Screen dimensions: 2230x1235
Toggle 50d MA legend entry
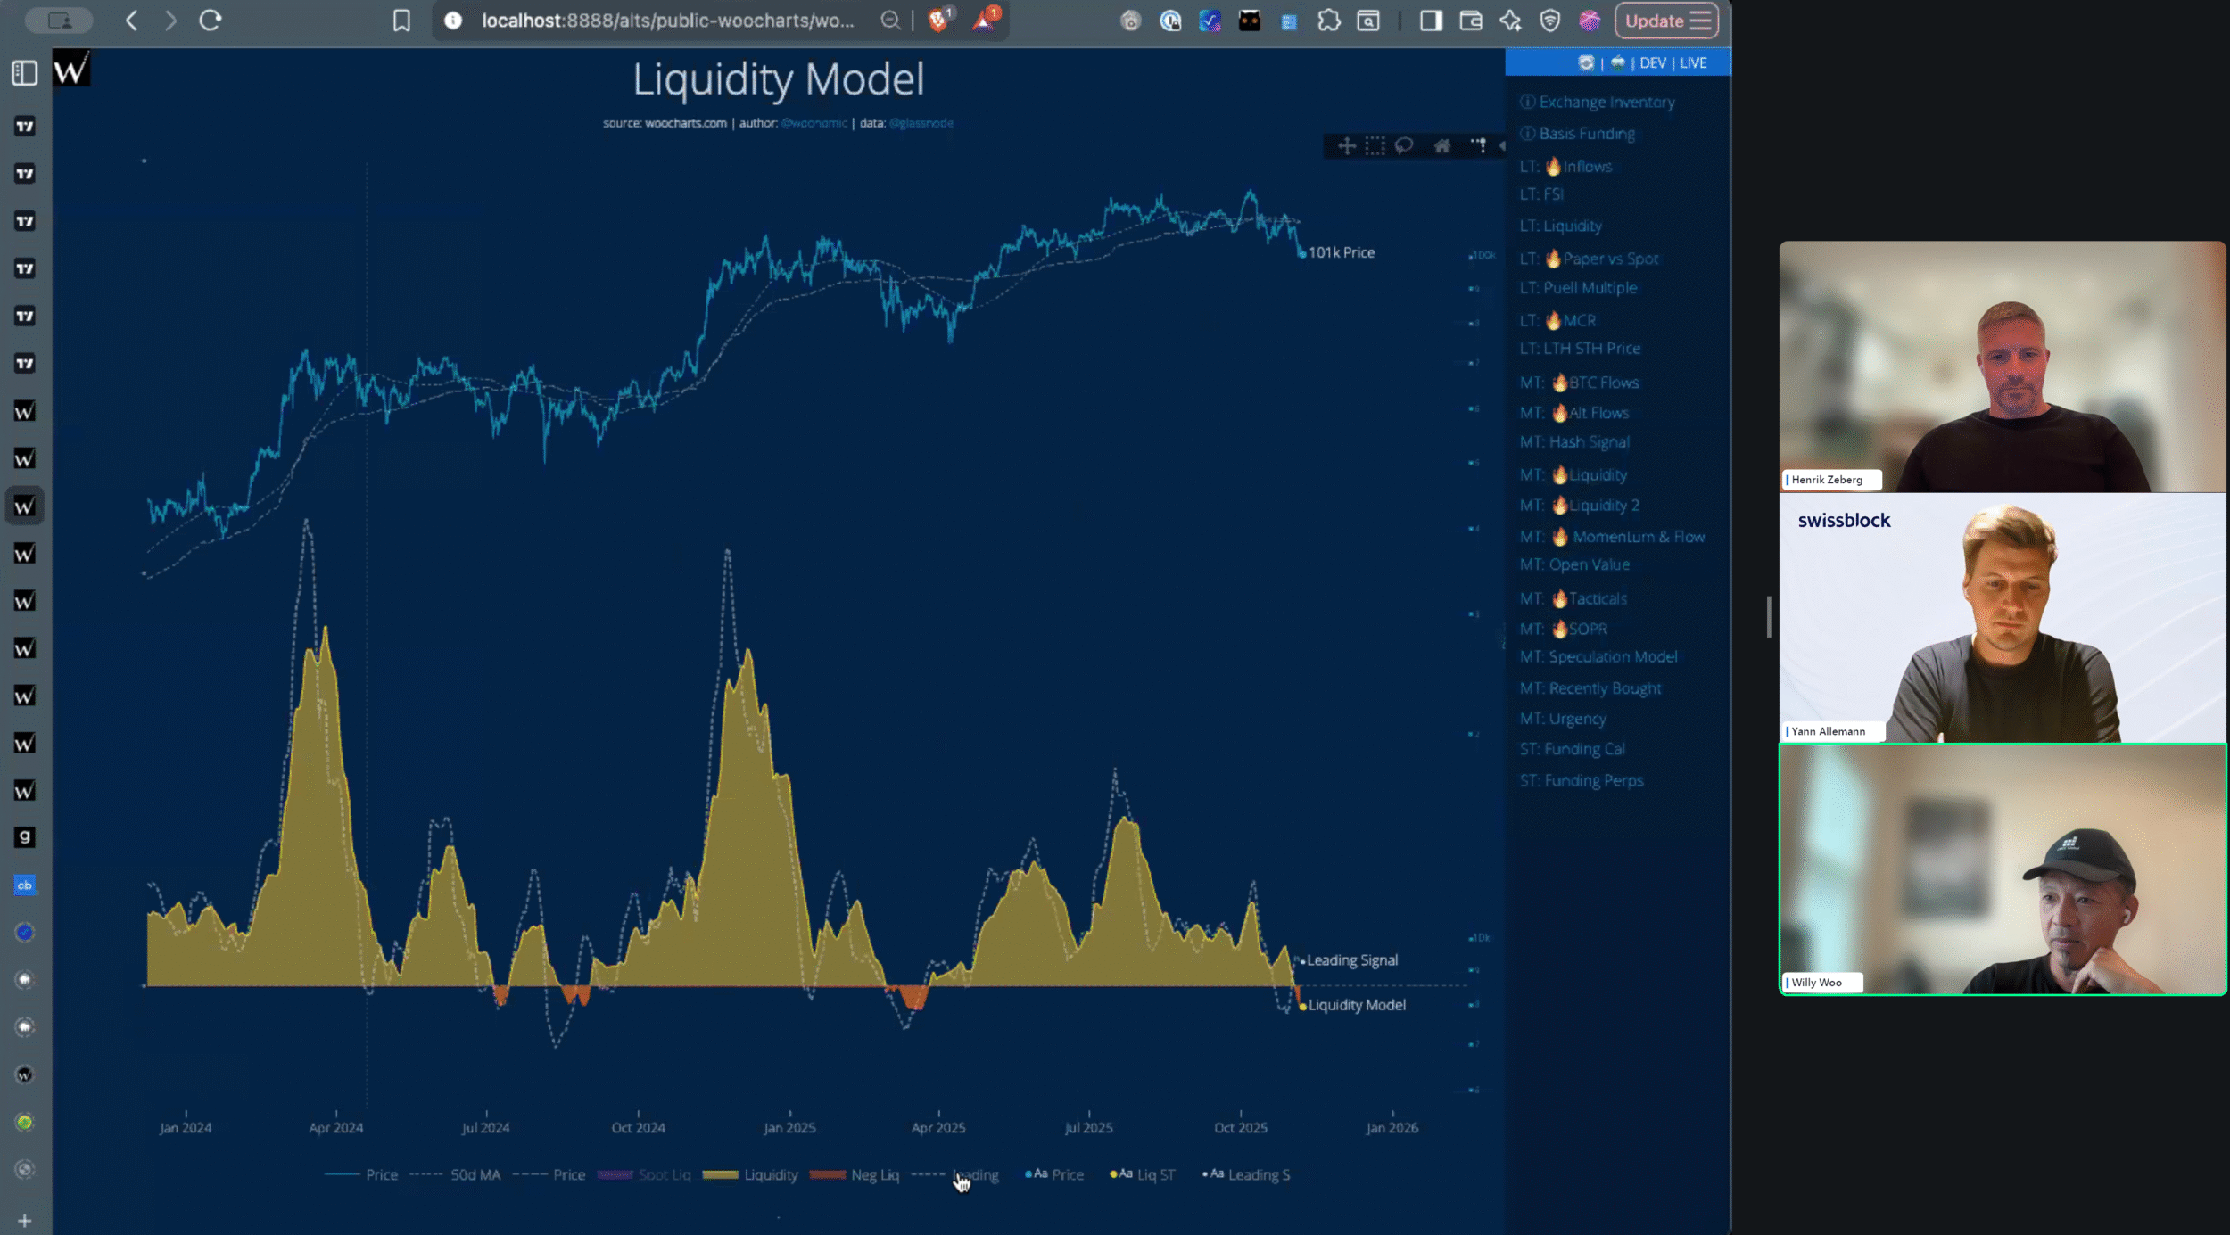[475, 1175]
